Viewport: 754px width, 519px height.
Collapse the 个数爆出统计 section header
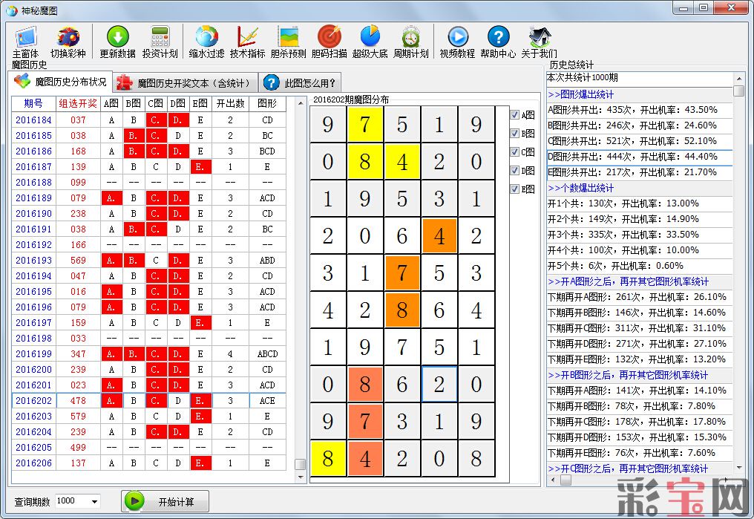pyautogui.click(x=581, y=188)
